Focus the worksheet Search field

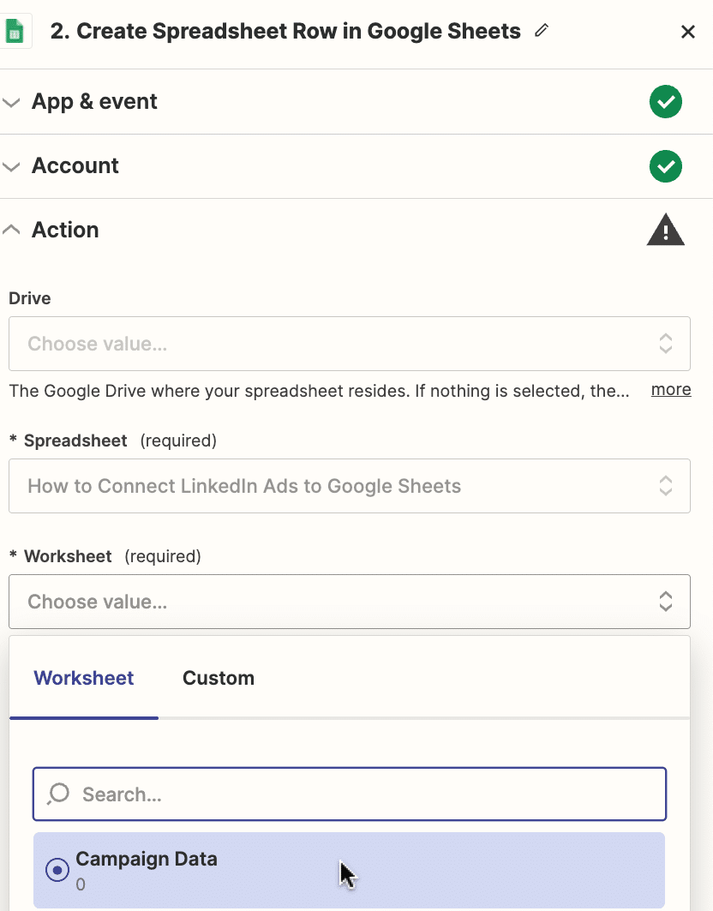(350, 794)
